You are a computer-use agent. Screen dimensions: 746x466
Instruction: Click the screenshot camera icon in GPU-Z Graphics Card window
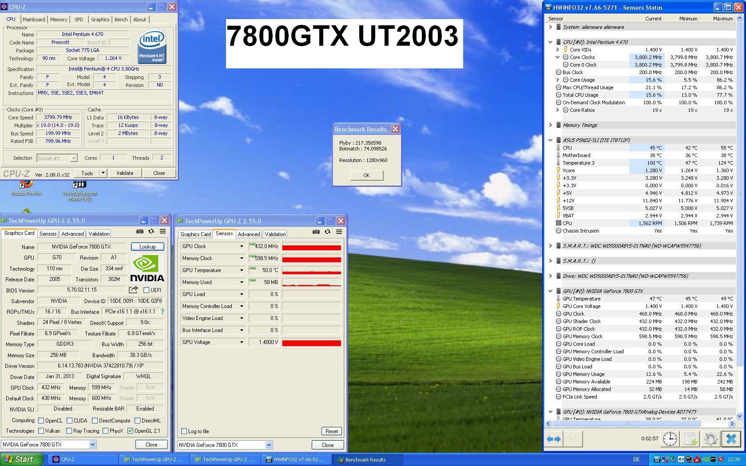[139, 231]
